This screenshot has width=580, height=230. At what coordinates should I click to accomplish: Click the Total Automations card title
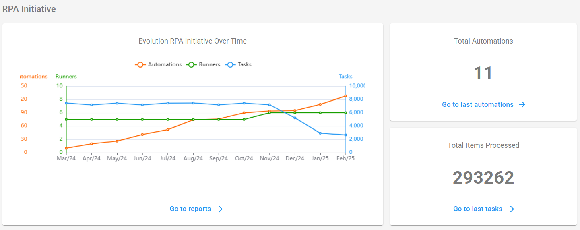[483, 41]
